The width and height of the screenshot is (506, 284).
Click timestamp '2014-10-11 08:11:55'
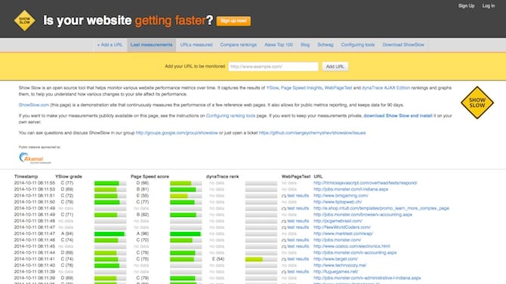[x=35, y=183]
